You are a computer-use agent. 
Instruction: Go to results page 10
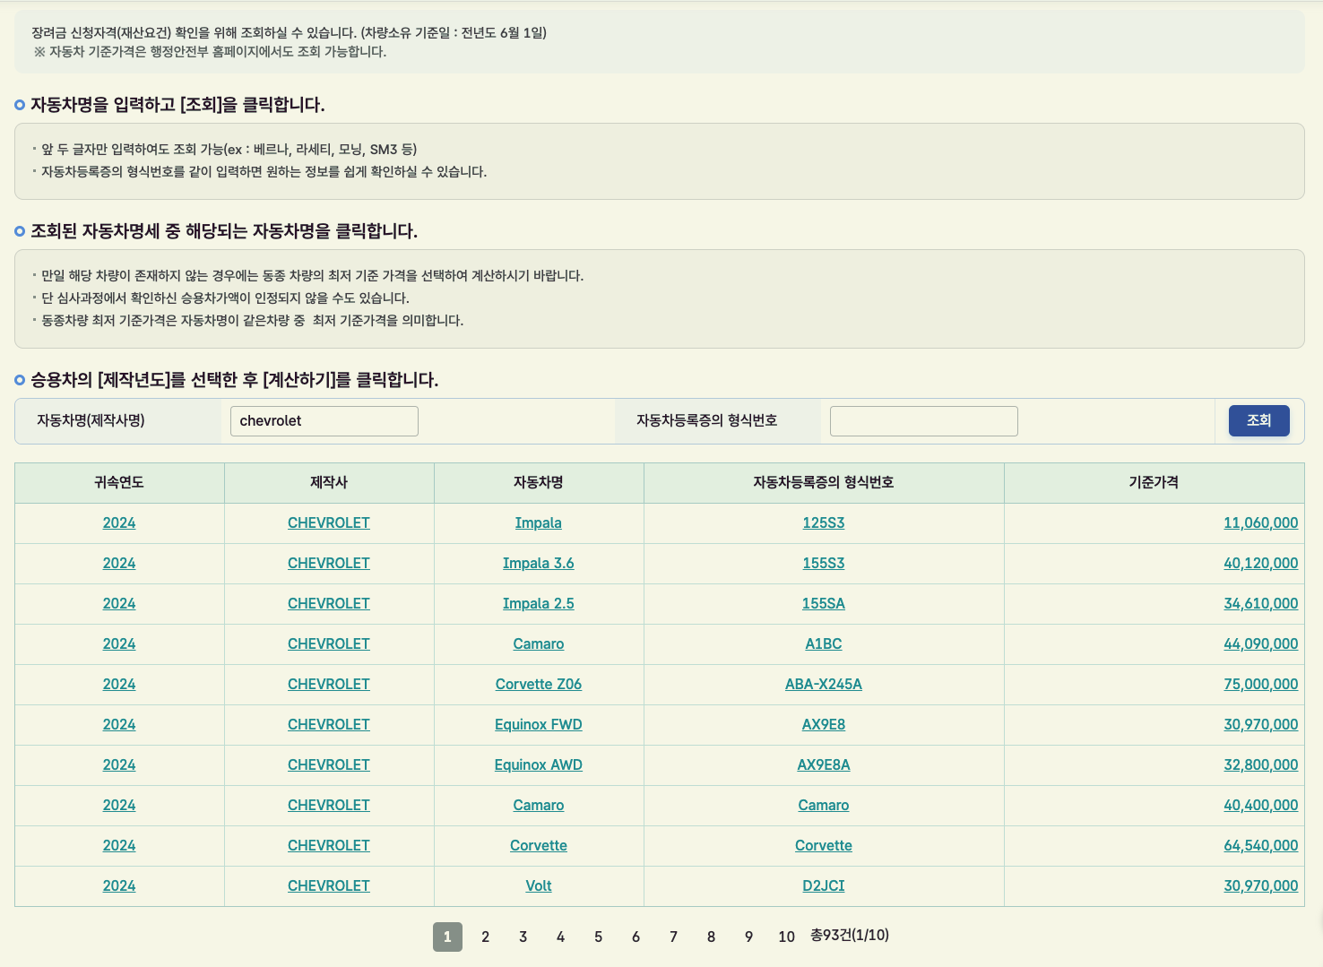coord(786,937)
